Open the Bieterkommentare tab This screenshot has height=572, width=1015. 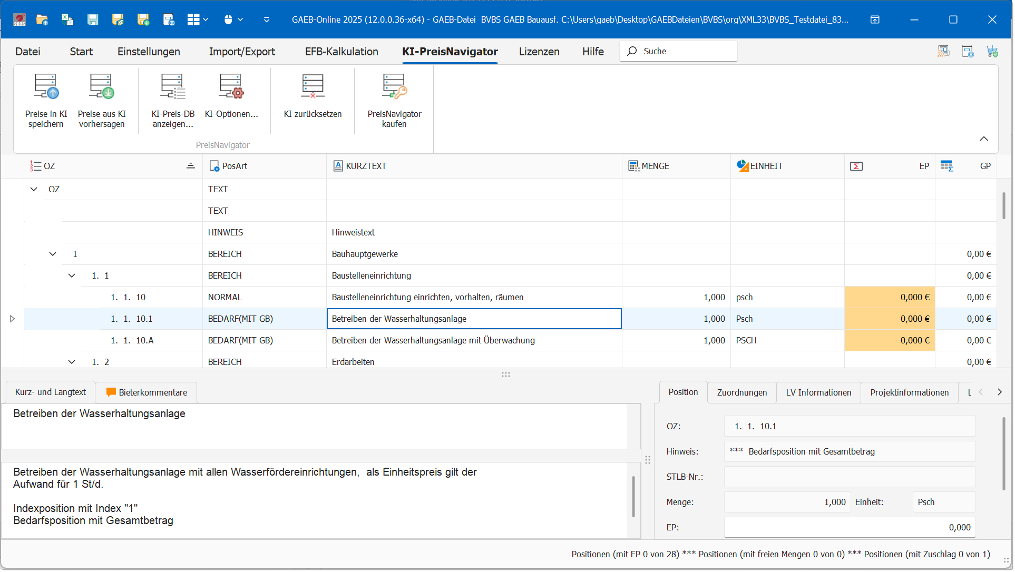click(147, 393)
